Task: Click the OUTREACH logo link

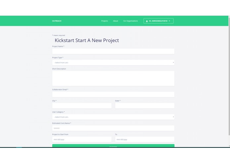Action: coord(57,21)
